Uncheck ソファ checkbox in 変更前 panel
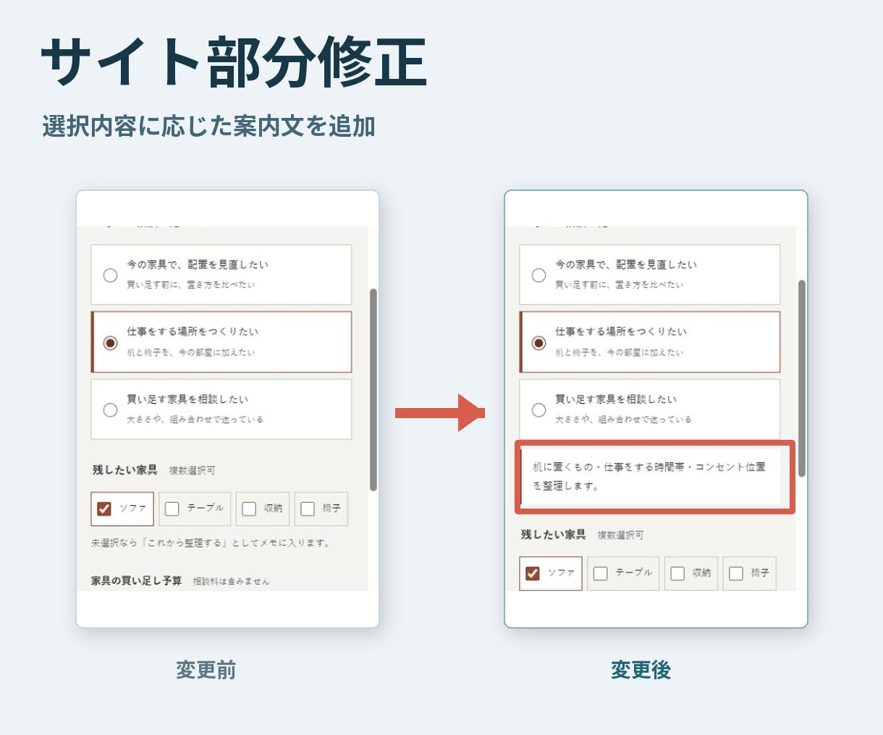Image resolution: width=883 pixels, height=735 pixels. (x=104, y=509)
